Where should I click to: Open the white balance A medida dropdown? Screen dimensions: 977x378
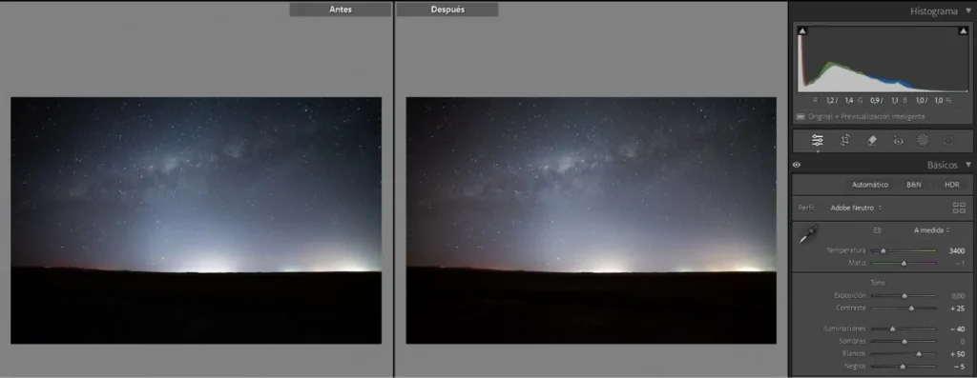931,230
